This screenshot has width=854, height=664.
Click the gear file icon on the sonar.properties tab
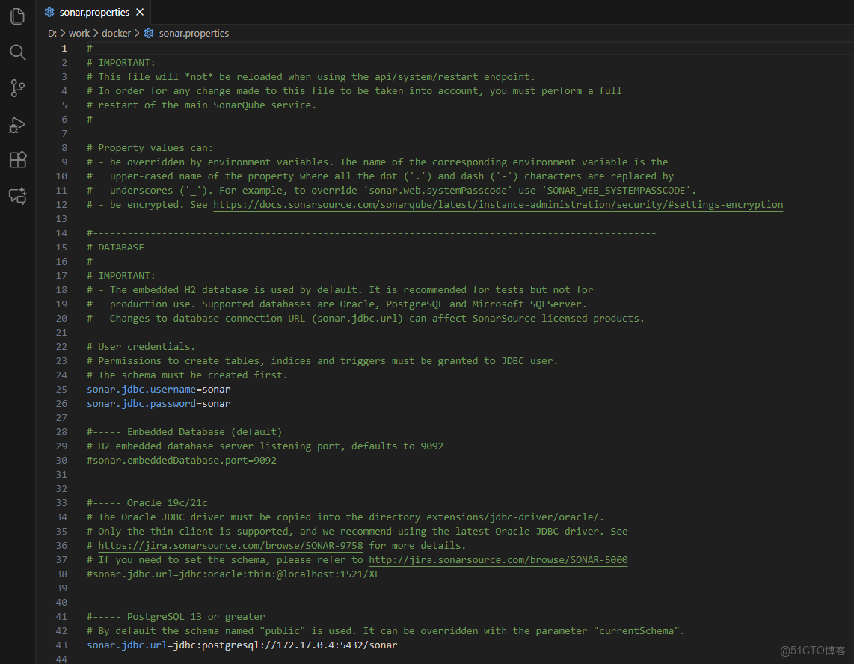point(48,12)
